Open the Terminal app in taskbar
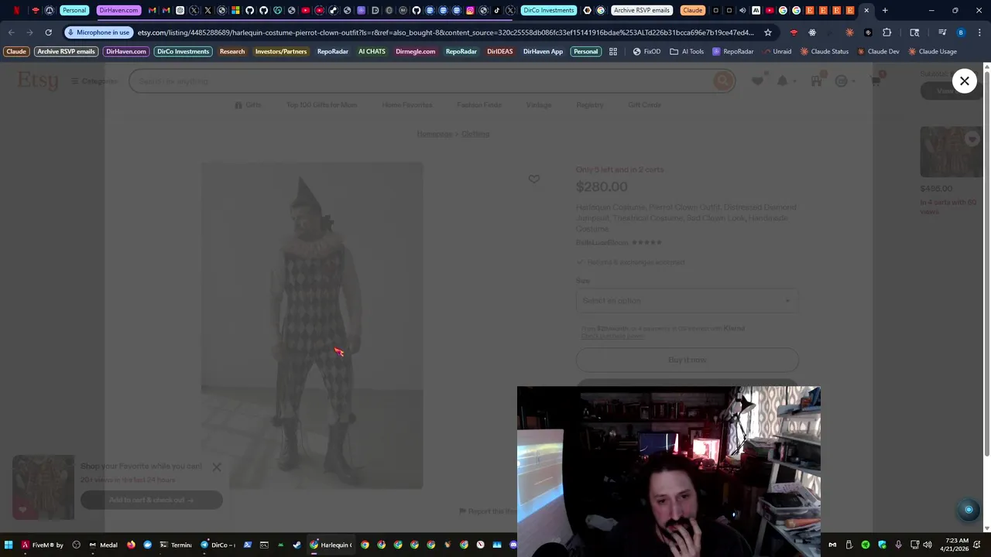 pyautogui.click(x=175, y=545)
